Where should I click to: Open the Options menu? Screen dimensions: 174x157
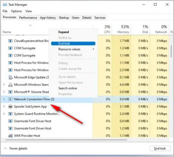click(16, 11)
